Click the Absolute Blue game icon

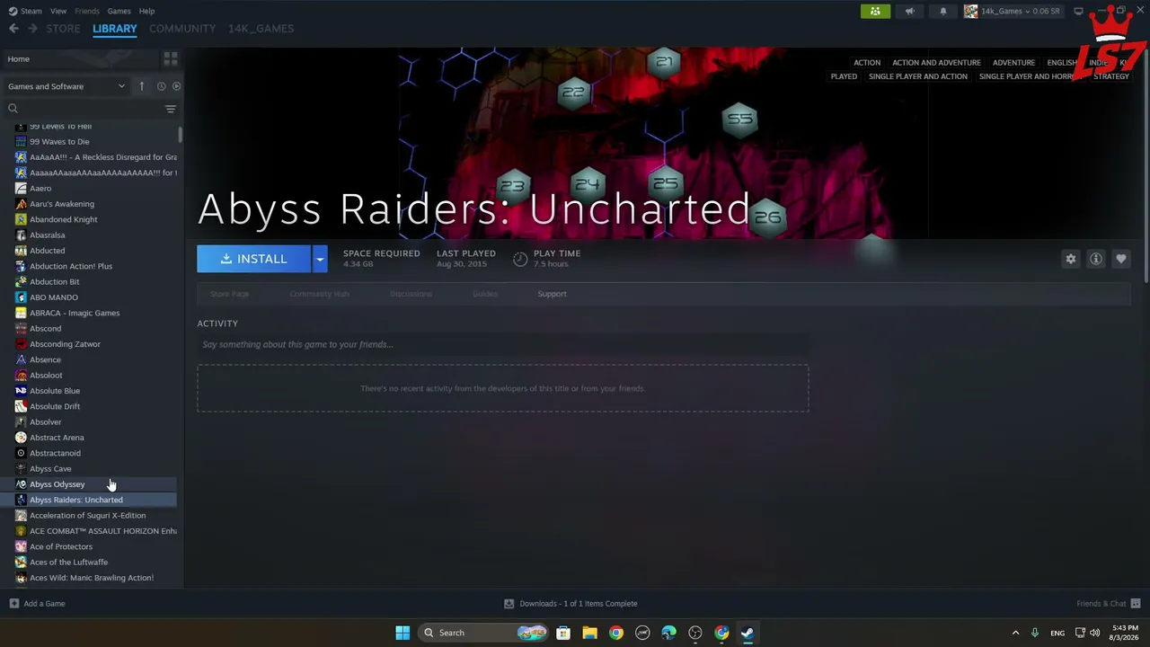coord(21,391)
